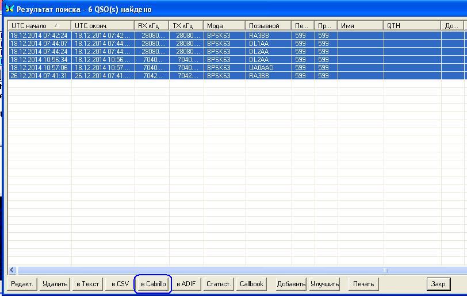The height and width of the screenshot is (296, 467).
Task: Export results with в Текст button
Action: 87,284
